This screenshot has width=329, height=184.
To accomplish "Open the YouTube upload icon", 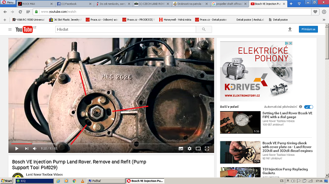I will click(290, 29).
